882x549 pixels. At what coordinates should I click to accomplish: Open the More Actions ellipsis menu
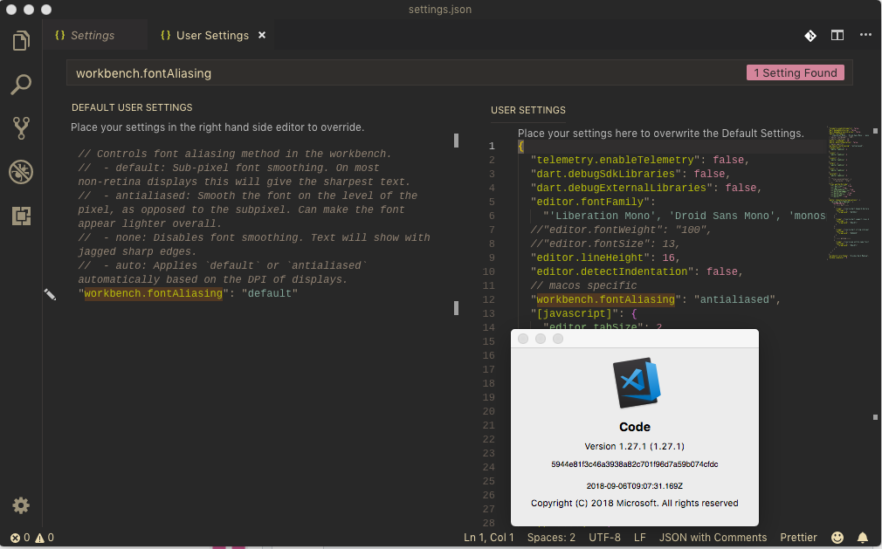[x=867, y=36]
